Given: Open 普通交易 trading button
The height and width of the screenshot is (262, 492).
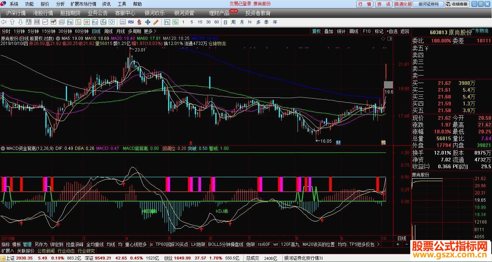Looking at the screenshot, I should pos(403,4).
